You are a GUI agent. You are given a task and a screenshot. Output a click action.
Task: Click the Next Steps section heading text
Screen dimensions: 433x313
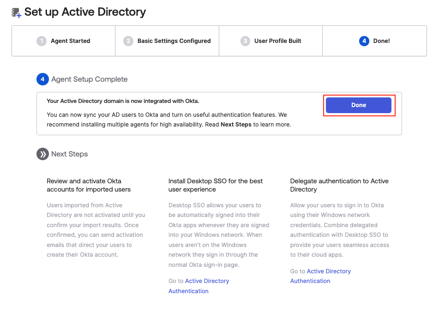click(69, 154)
